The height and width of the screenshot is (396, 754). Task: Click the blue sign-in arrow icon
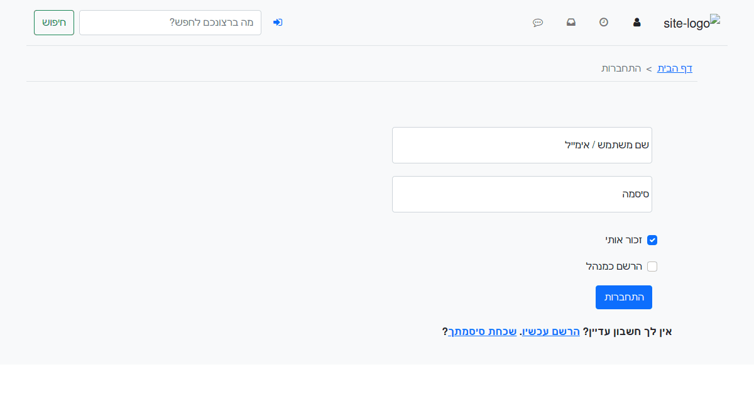278,22
